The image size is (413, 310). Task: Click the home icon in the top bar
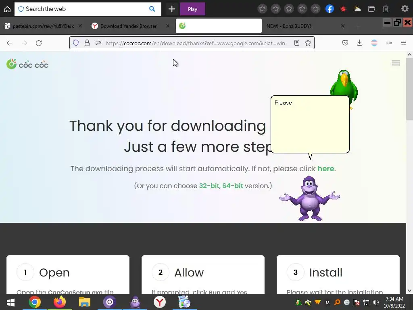coord(7,9)
